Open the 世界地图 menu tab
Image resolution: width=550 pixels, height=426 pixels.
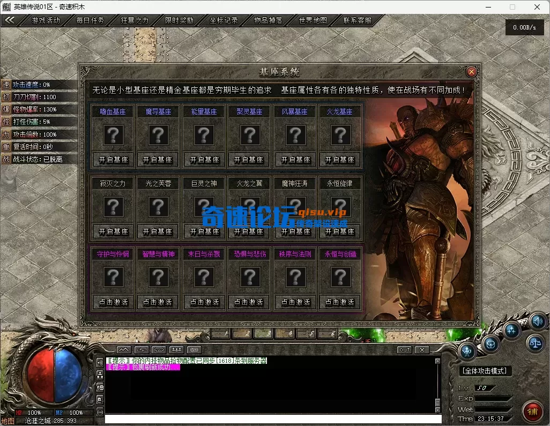point(313,20)
